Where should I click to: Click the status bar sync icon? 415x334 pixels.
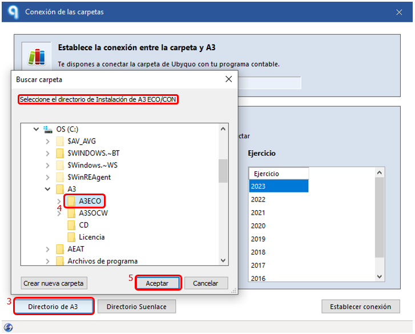tap(8, 327)
